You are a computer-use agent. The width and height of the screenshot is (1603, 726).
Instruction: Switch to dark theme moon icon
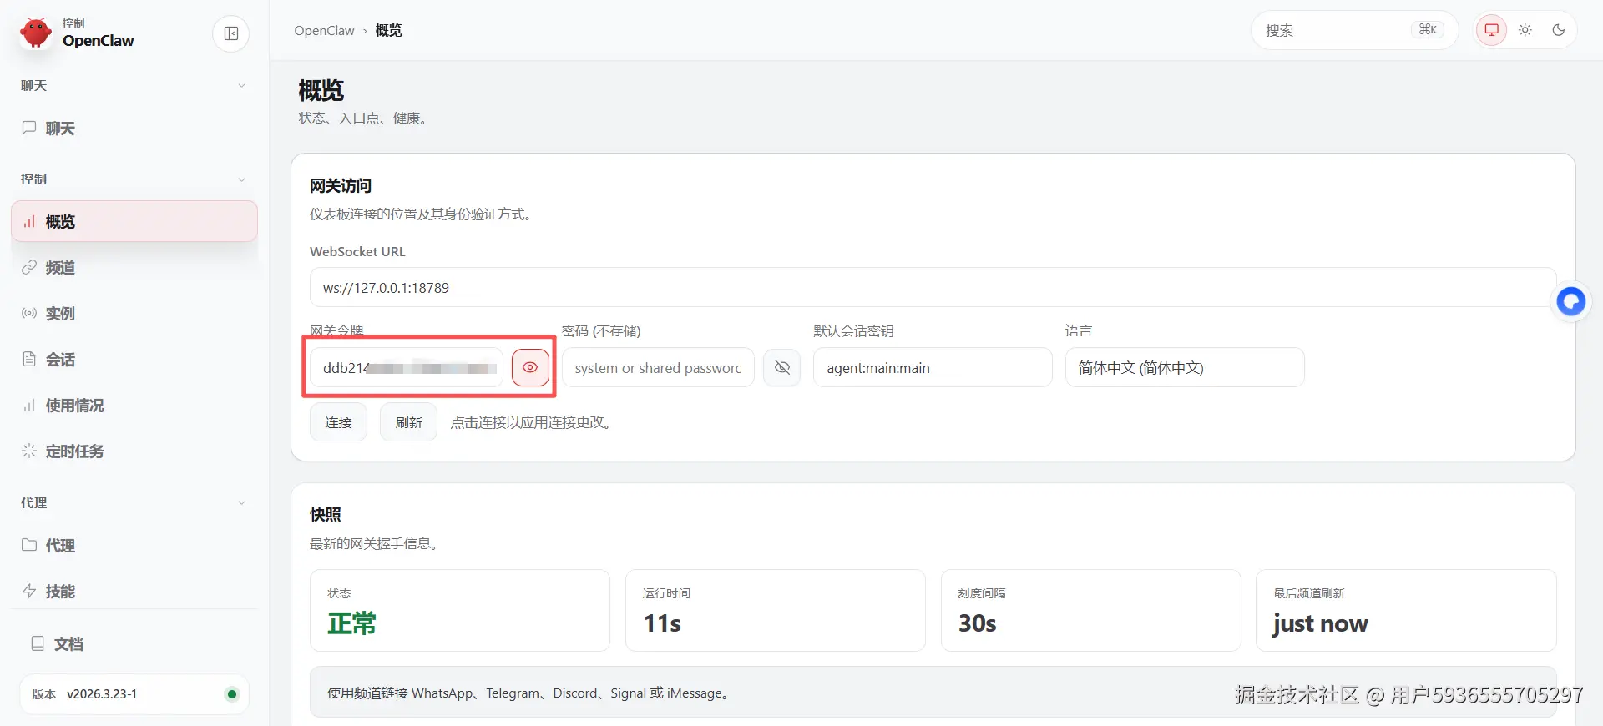pyautogui.click(x=1558, y=30)
